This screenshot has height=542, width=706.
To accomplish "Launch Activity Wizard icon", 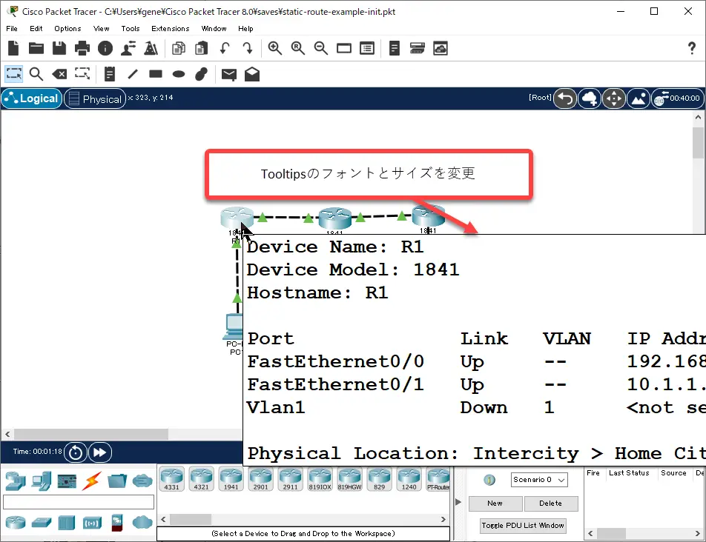I will pyautogui.click(x=151, y=48).
